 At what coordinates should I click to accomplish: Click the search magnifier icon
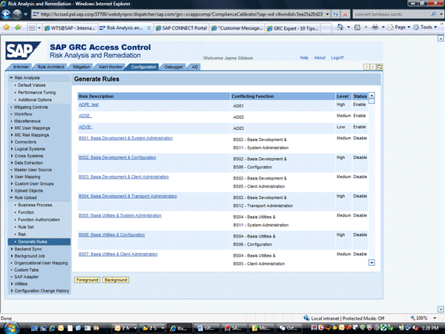tap(433, 13)
